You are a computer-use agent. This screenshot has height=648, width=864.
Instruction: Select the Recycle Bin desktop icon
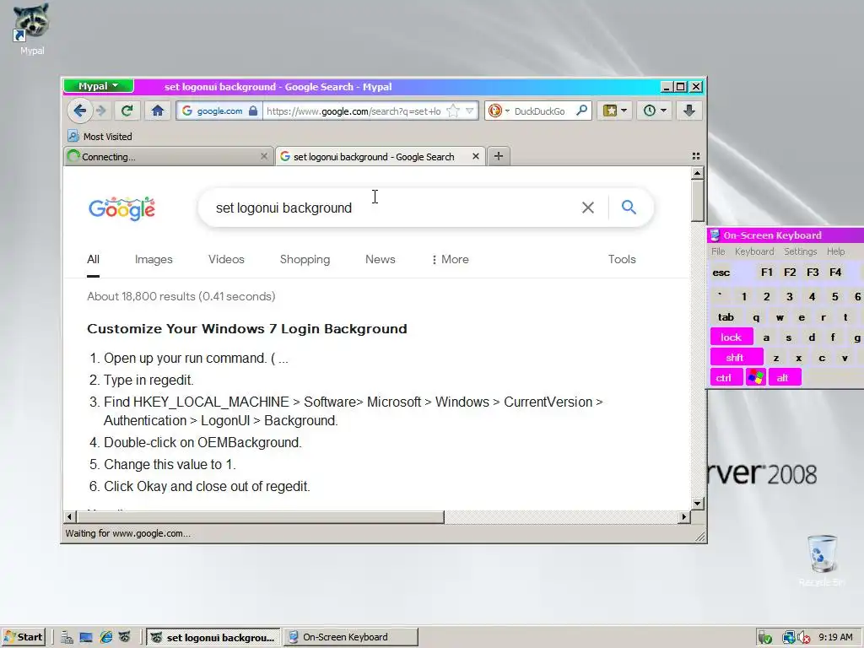coord(822,560)
